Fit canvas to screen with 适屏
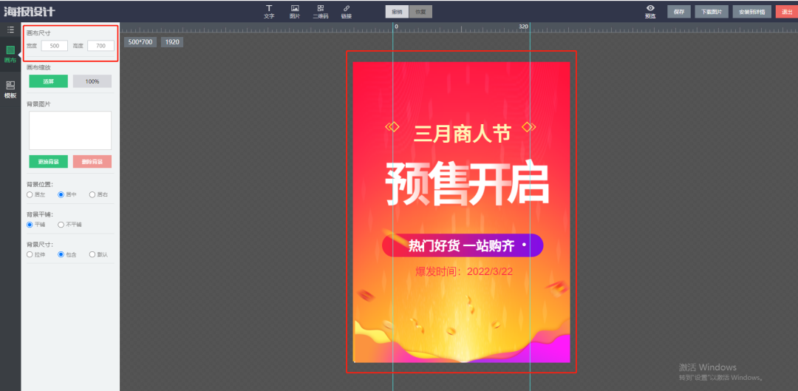798x391 pixels. tap(48, 81)
